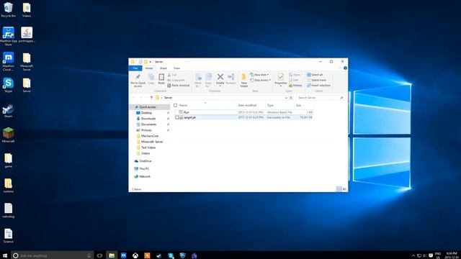461x259 pixels.
Task: Click the Explorer help icon
Action: coord(345,68)
